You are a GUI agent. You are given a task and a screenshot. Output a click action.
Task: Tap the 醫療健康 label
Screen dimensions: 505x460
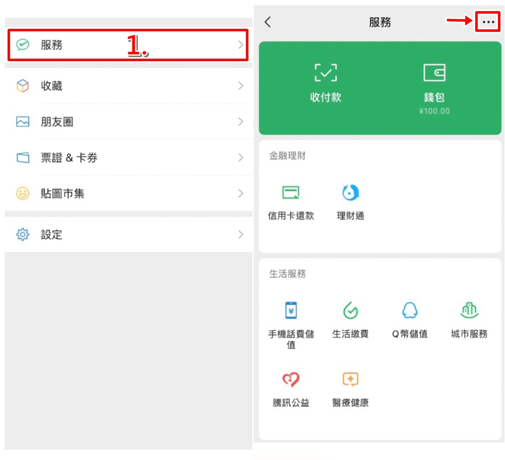350,402
